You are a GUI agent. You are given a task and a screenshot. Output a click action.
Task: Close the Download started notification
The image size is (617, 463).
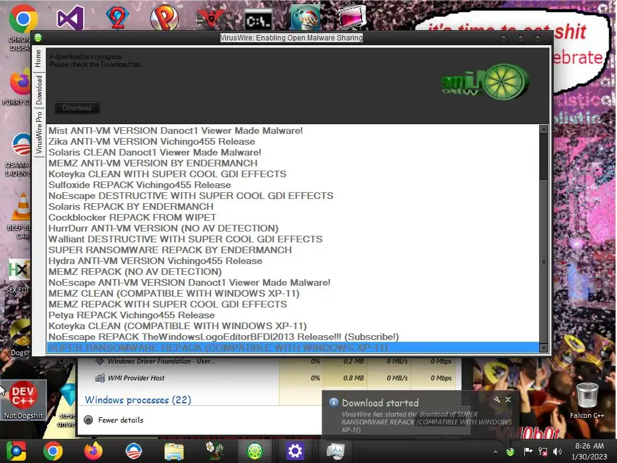point(509,400)
